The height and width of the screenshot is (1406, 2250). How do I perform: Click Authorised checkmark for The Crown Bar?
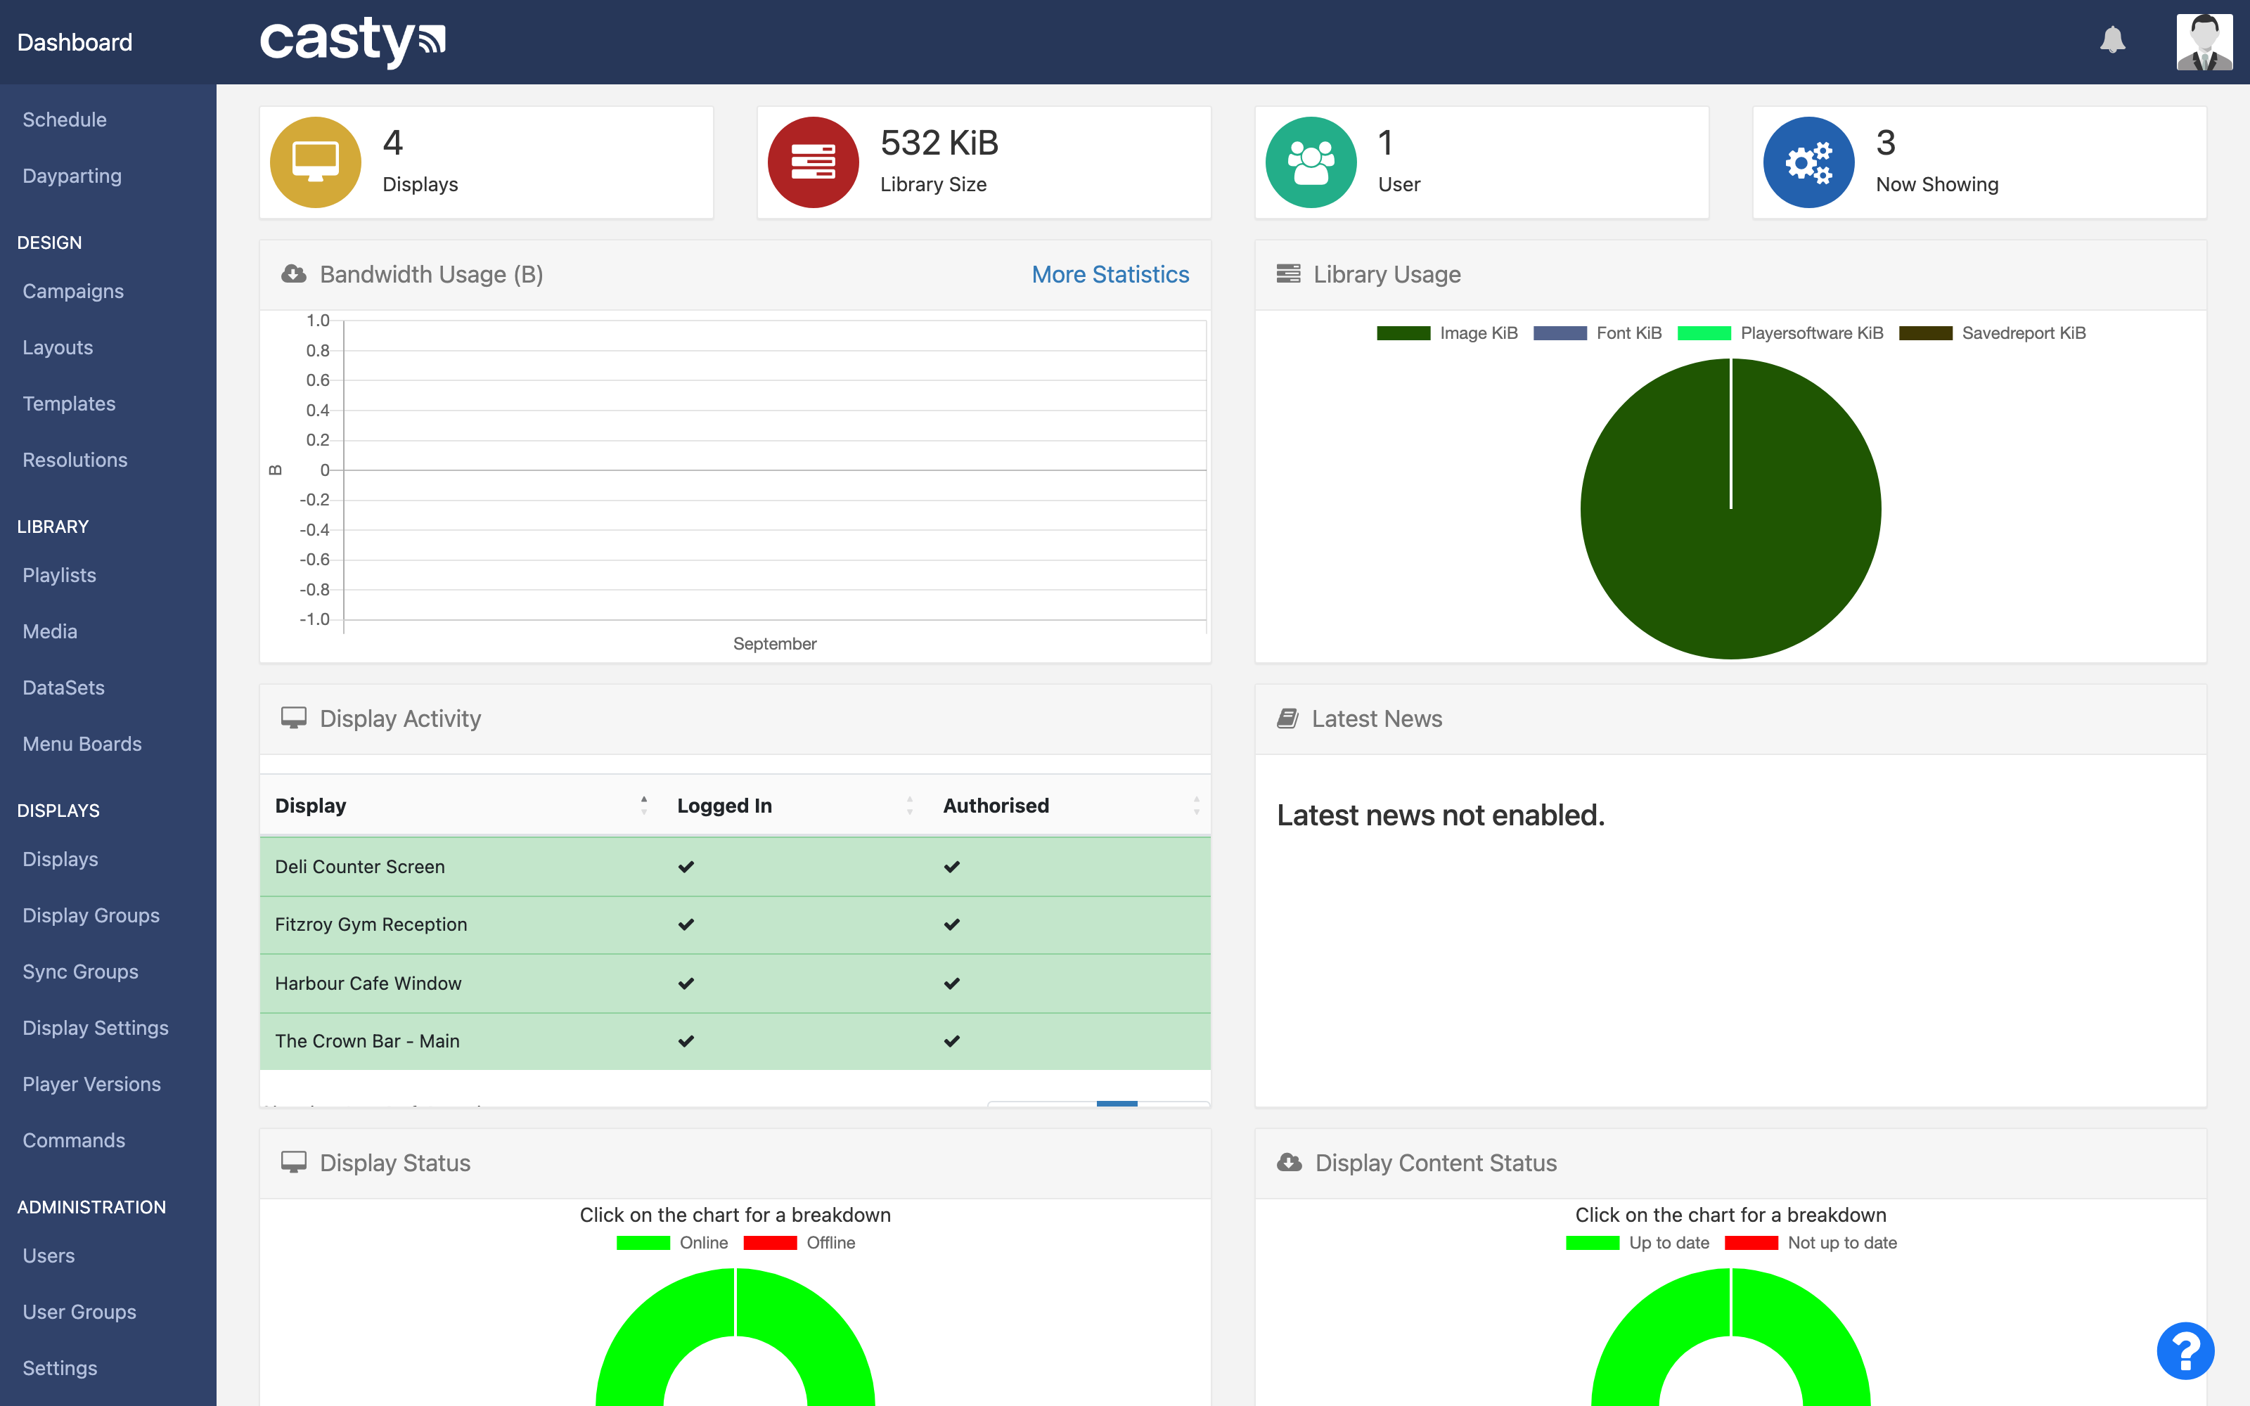click(952, 1040)
